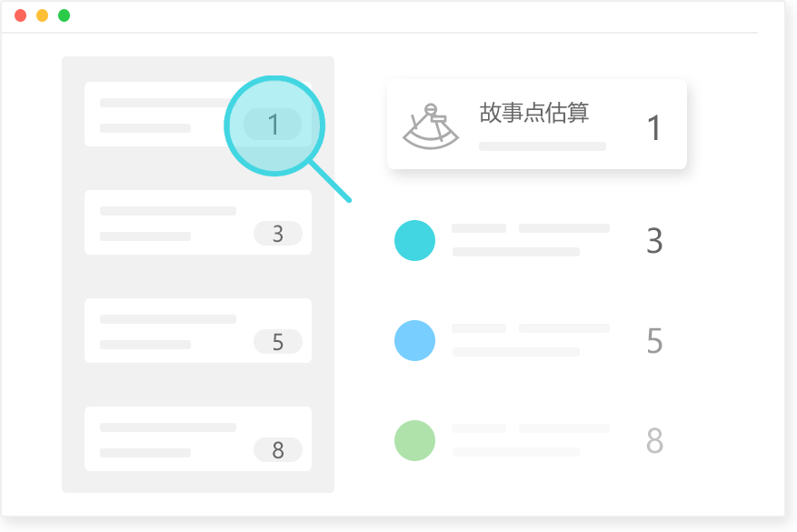Click the cyan magnifying glass lens

tap(274, 125)
